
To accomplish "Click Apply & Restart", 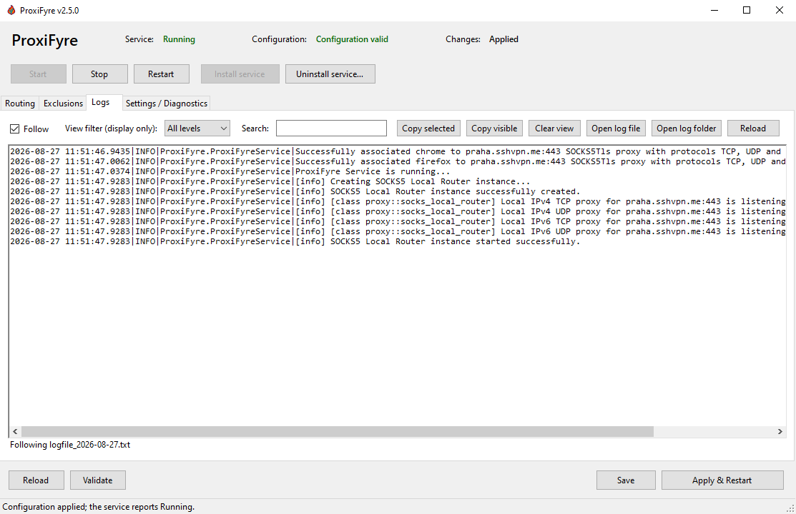I will coord(722,480).
